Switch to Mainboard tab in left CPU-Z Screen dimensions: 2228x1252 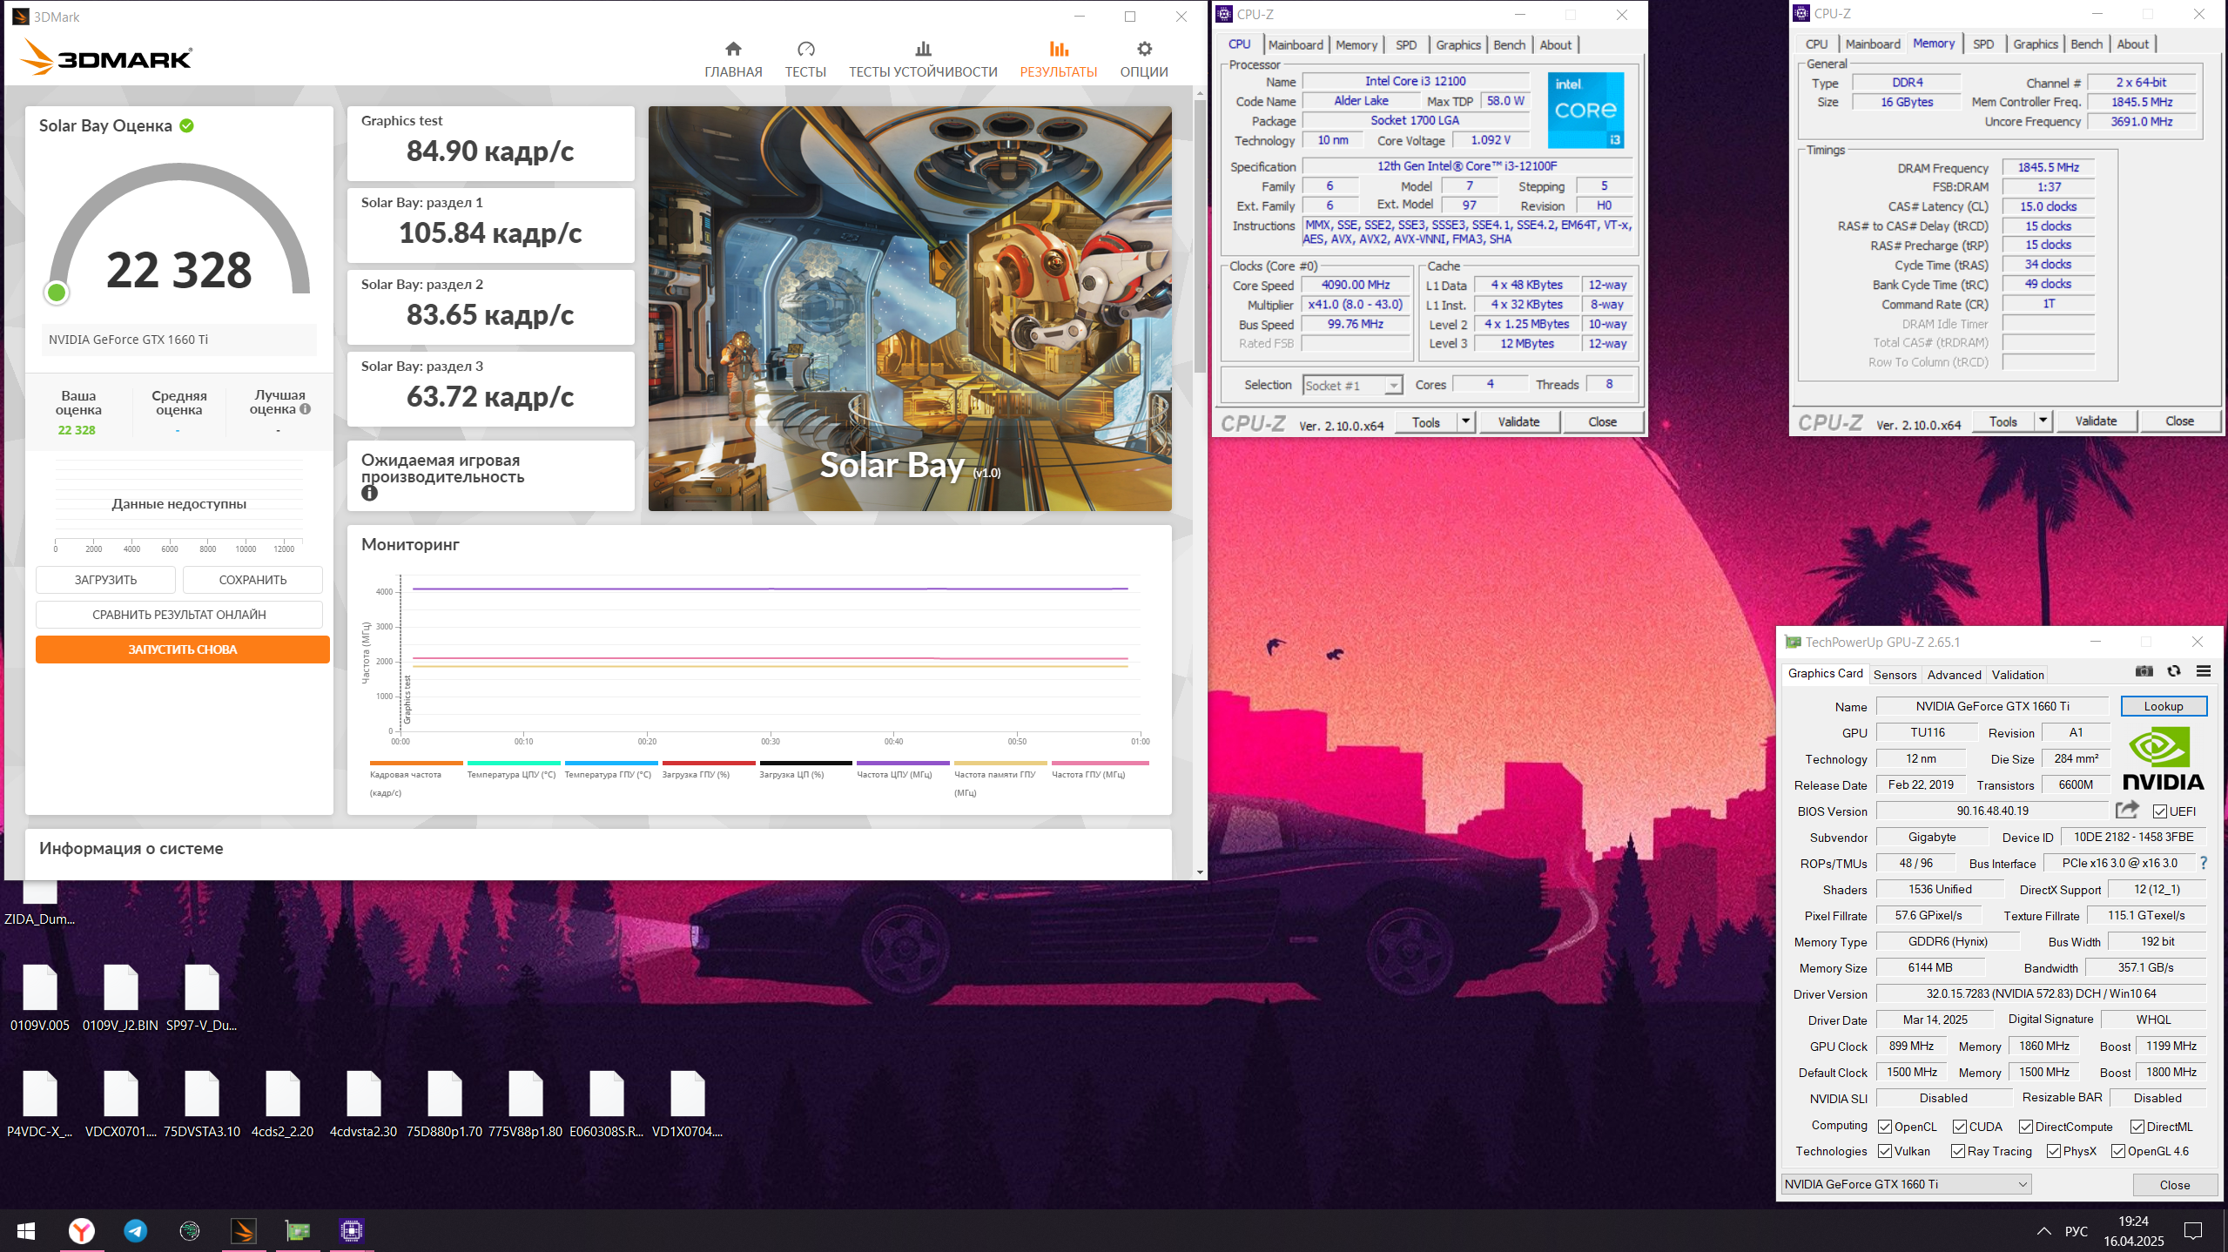1296,45
